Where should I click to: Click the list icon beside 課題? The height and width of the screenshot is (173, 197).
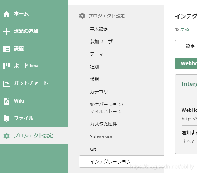coord(7,49)
